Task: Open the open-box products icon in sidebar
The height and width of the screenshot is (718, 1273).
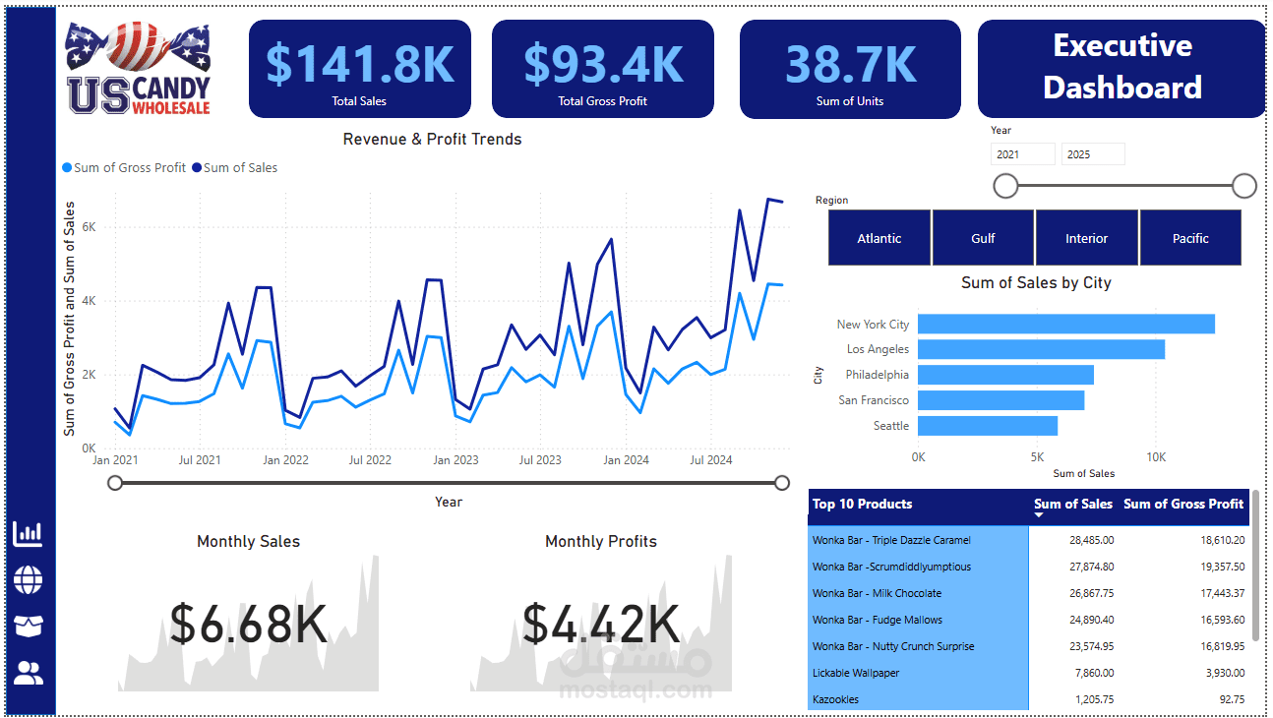Action: pyautogui.click(x=28, y=627)
